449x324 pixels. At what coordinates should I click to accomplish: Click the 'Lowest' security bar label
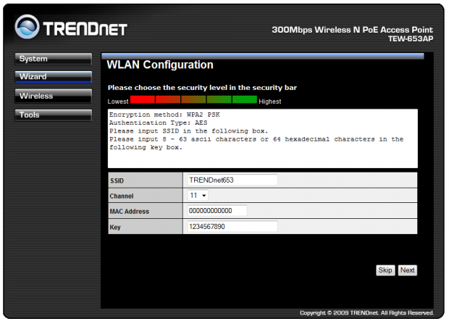pyautogui.click(x=118, y=101)
